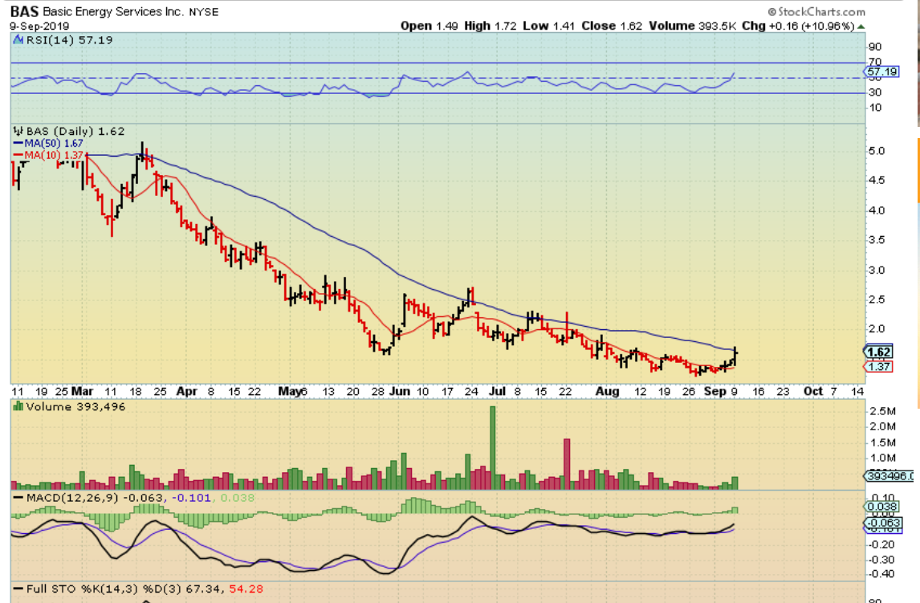Select the 9-Sep-2019 chart date
This screenshot has width=920, height=603.
(x=39, y=26)
